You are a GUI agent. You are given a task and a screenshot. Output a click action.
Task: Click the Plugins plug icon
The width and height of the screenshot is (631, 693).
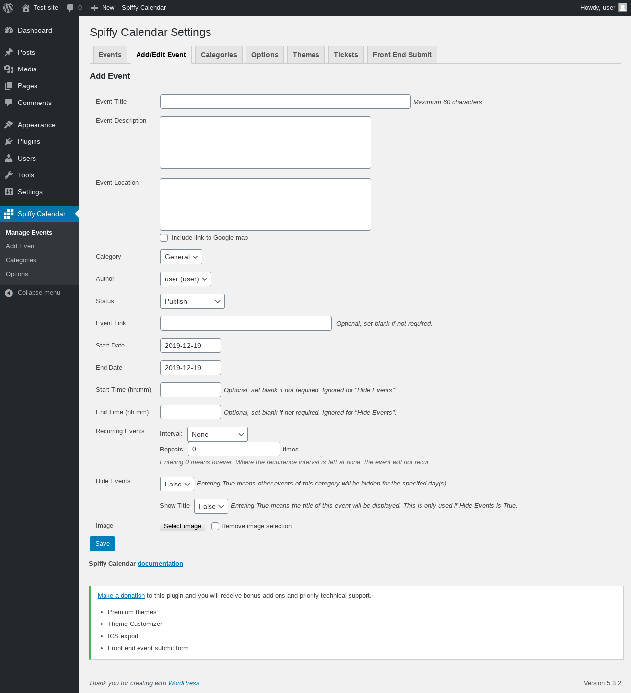coord(9,141)
